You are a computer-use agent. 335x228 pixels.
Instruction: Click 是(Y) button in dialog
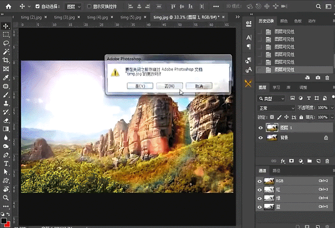(140, 86)
